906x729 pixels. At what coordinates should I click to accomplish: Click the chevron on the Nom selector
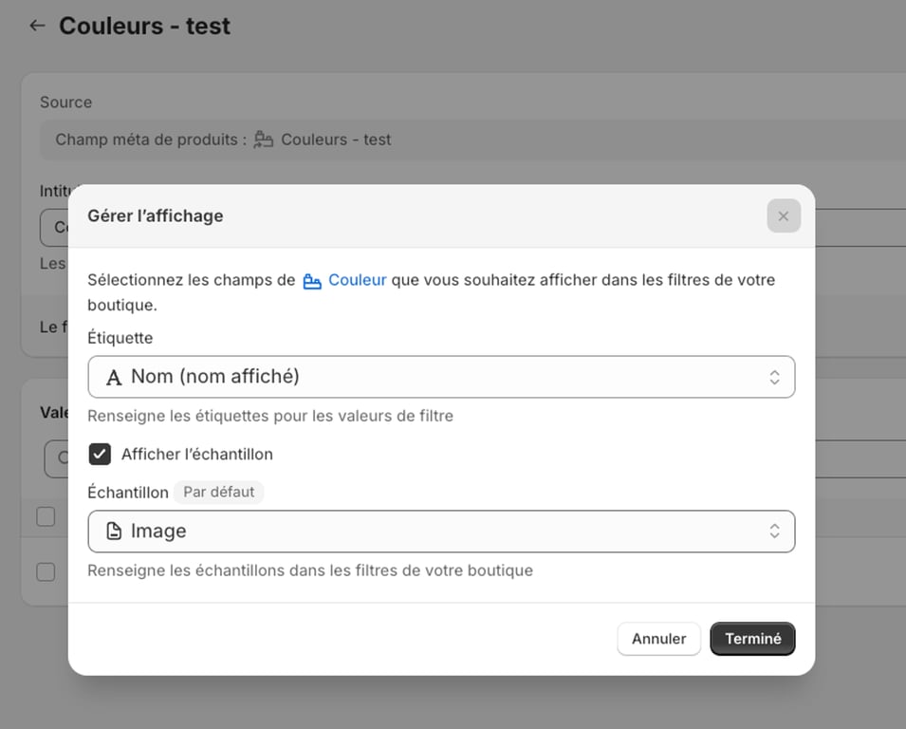pyautogui.click(x=775, y=376)
